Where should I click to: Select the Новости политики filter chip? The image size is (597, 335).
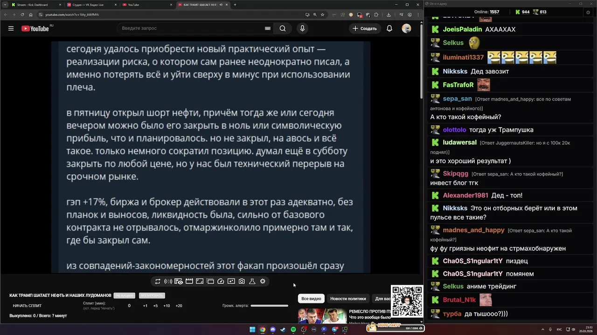348,299
